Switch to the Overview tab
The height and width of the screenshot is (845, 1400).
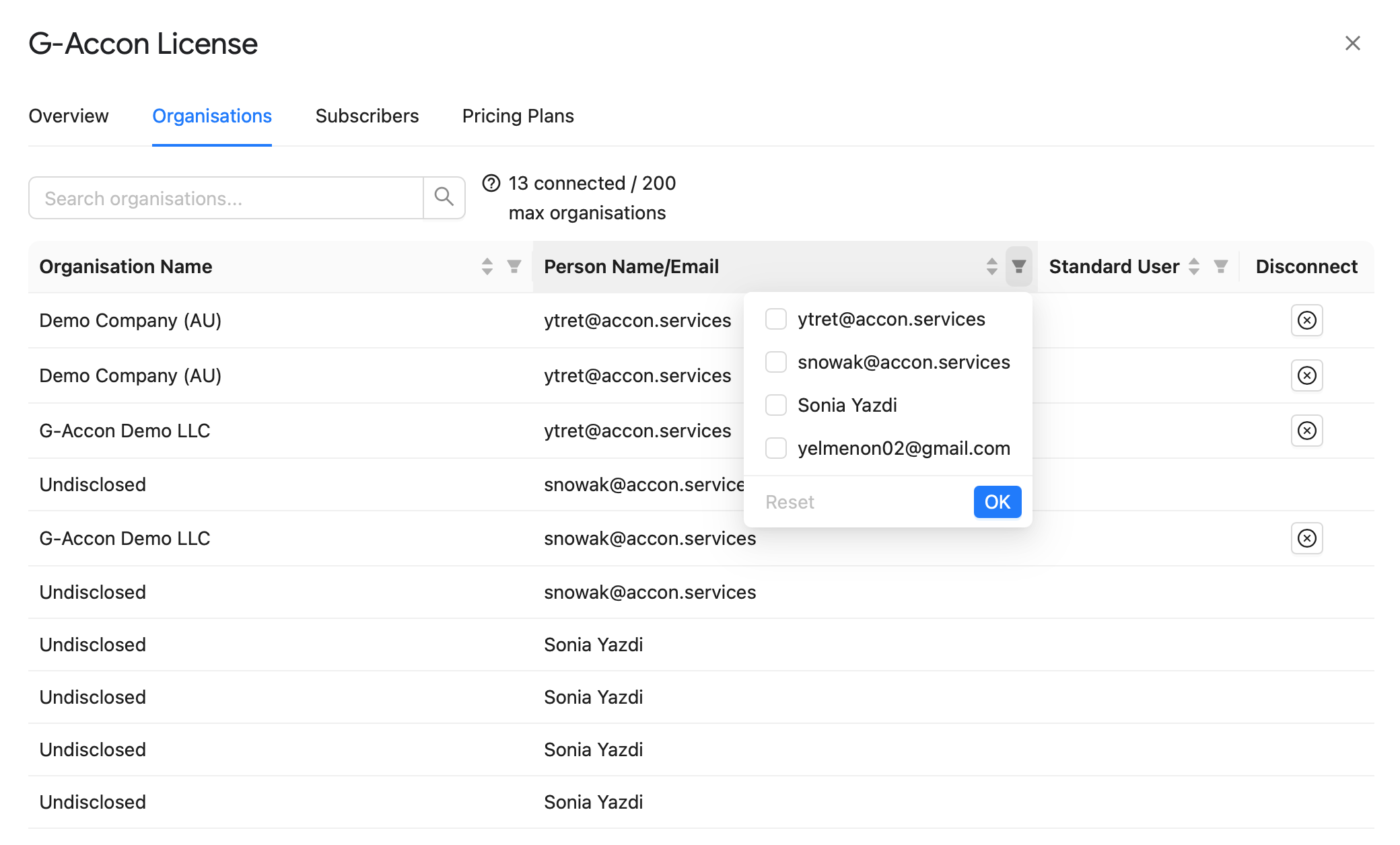(69, 116)
